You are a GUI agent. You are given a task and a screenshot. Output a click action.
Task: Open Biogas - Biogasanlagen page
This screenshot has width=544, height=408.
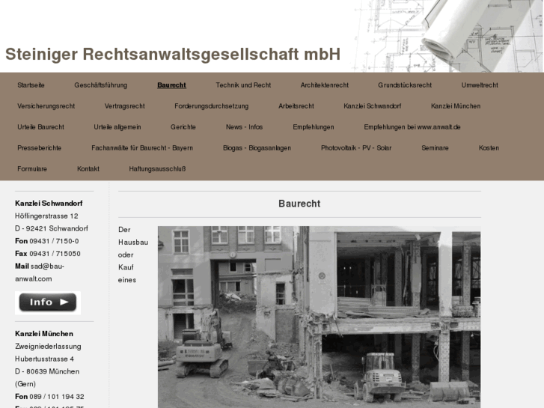(x=257, y=148)
